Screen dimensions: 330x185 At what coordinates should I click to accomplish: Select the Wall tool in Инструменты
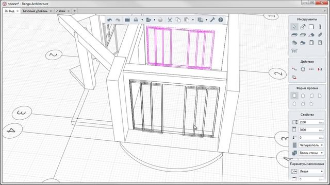tap(311, 27)
